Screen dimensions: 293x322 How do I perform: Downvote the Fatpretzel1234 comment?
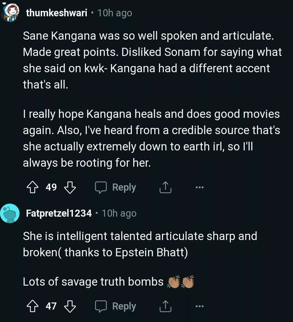(x=70, y=306)
